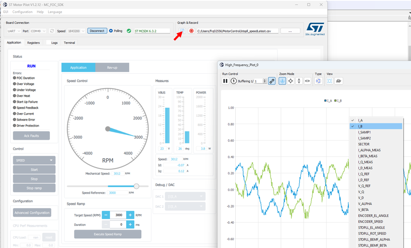The height and width of the screenshot is (248, 411).
Task: Choose horizontal-only zoom mode icon
Action: [x=307, y=81]
